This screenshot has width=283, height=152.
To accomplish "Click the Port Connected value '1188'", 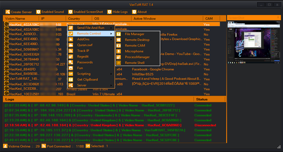I will tap(80, 146).
